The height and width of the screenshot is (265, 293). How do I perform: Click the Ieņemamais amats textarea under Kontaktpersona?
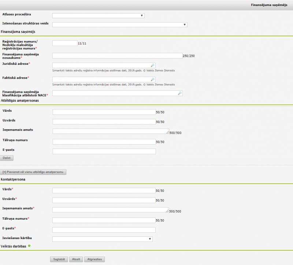point(110,210)
